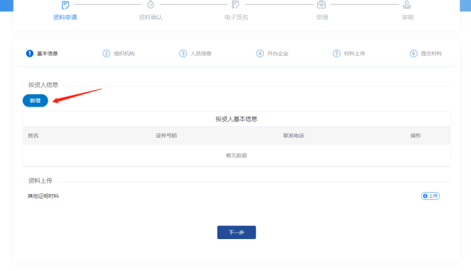
Task: Open the 基本信息 tab label
Action: pos(47,54)
